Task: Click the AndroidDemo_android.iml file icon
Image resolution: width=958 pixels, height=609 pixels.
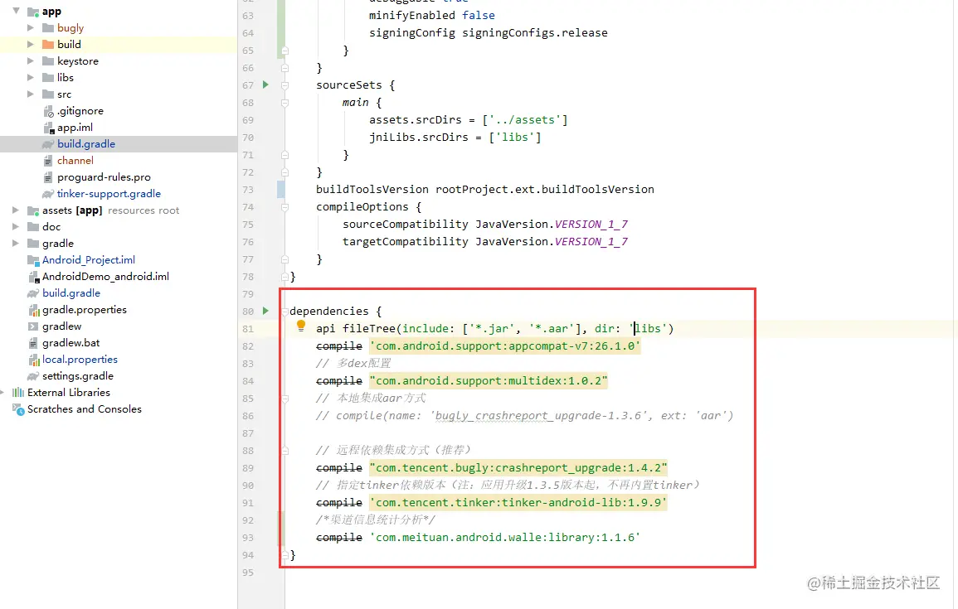Action: (x=34, y=277)
